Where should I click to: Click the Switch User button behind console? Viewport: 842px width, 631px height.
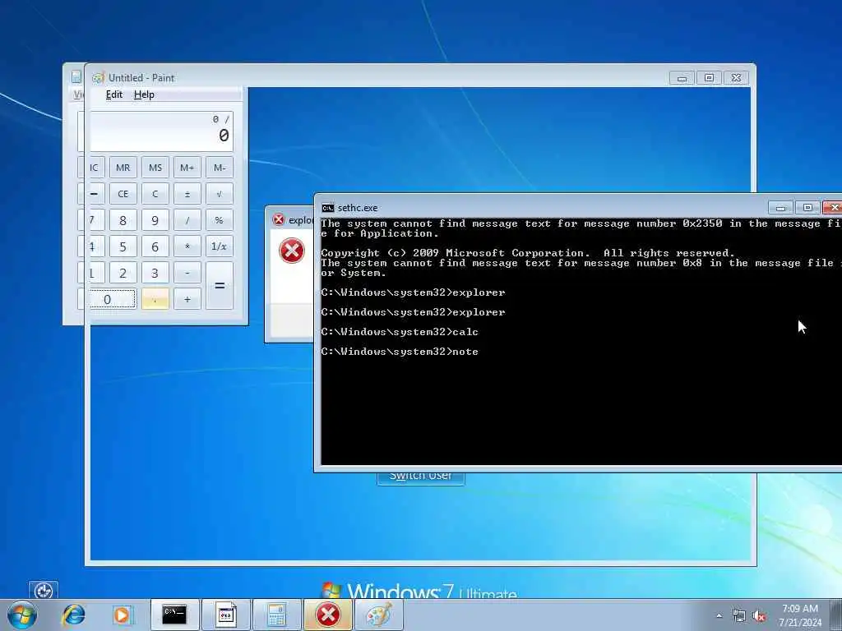(420, 477)
